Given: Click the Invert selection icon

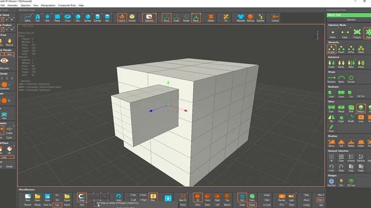Looking at the screenshot, I should [351, 158].
